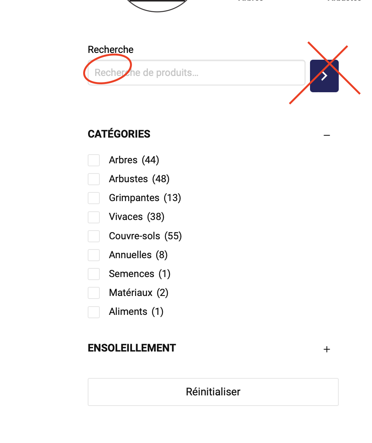Screen dimensions: 372x443
Task: Collapse the Catégories section using the minus icon
Action: [327, 135]
